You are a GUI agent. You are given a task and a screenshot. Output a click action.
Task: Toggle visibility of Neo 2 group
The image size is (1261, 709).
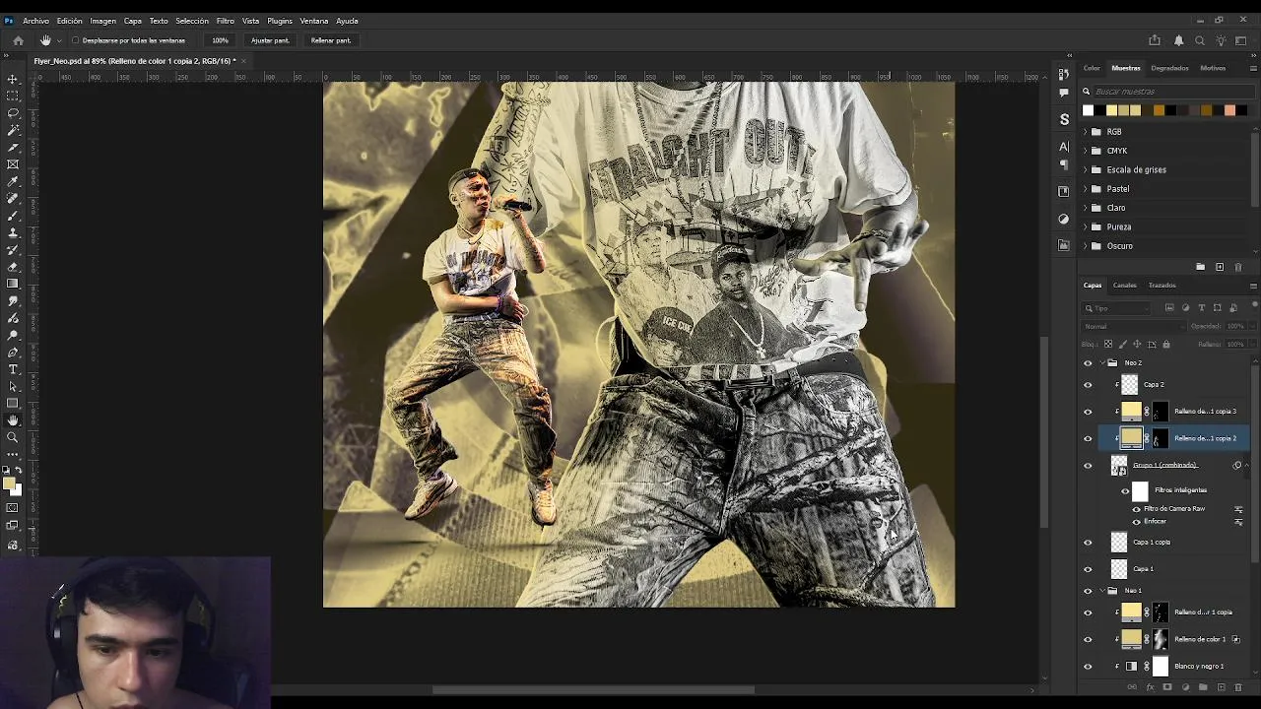[1088, 362]
